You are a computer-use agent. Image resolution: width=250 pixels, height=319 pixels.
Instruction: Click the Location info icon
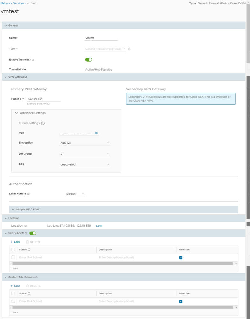tap(26, 226)
